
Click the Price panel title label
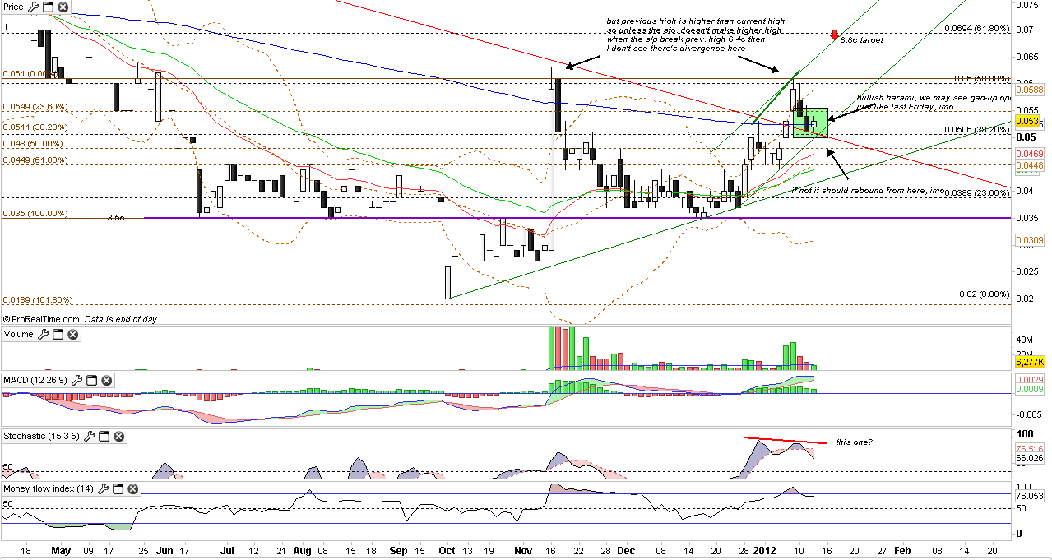click(14, 7)
